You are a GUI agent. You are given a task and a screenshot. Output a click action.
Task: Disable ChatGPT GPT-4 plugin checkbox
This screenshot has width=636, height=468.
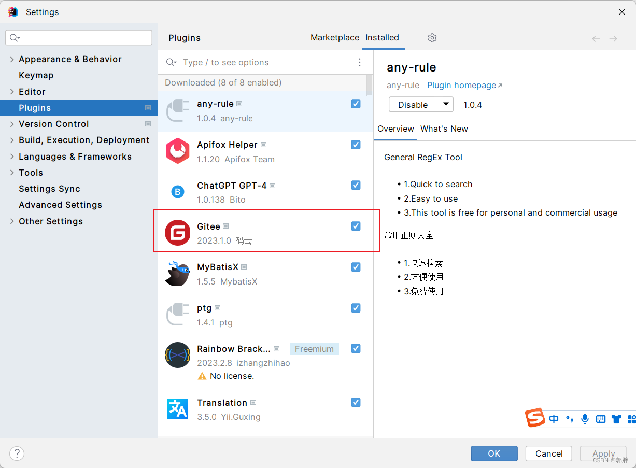click(x=356, y=185)
